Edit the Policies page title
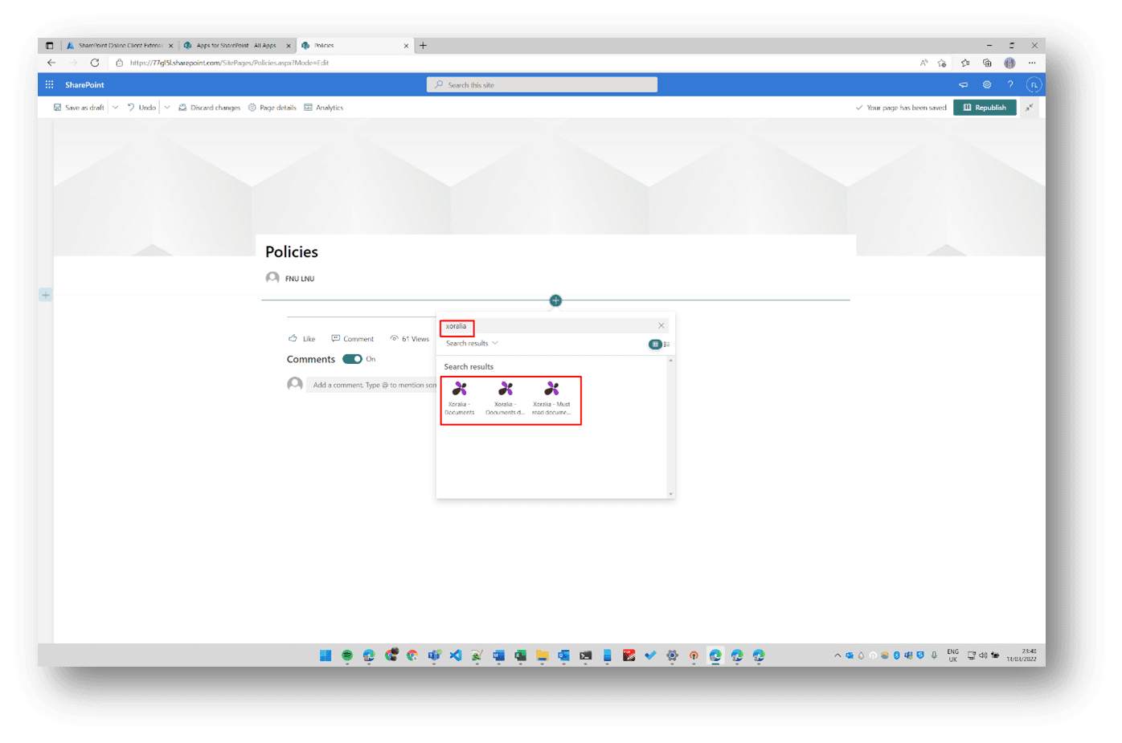 (x=292, y=252)
